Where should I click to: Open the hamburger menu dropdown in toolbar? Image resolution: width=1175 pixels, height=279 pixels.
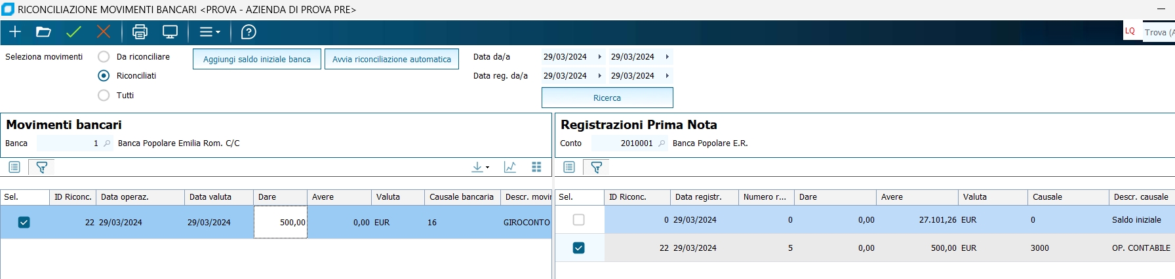point(210,32)
